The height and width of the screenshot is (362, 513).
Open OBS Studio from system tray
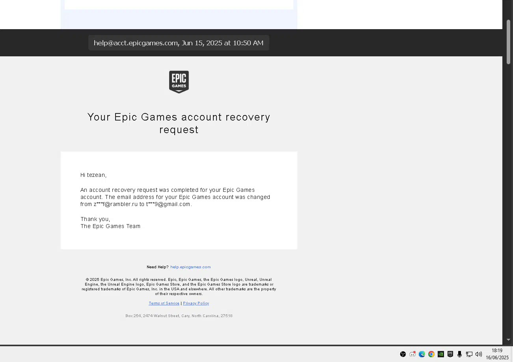pos(403,354)
